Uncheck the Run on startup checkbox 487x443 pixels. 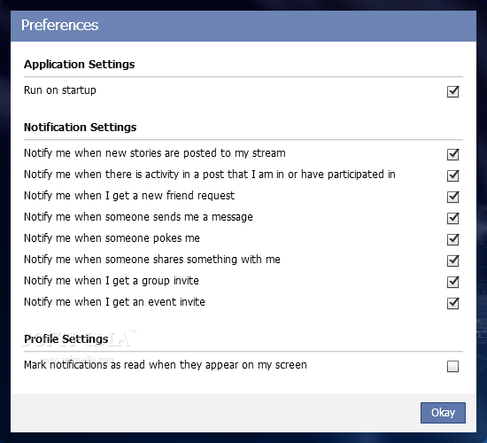pyautogui.click(x=452, y=92)
